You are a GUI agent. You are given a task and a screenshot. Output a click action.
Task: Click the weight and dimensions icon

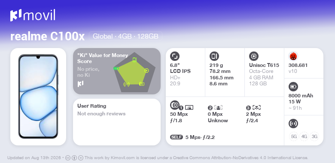click(214, 56)
